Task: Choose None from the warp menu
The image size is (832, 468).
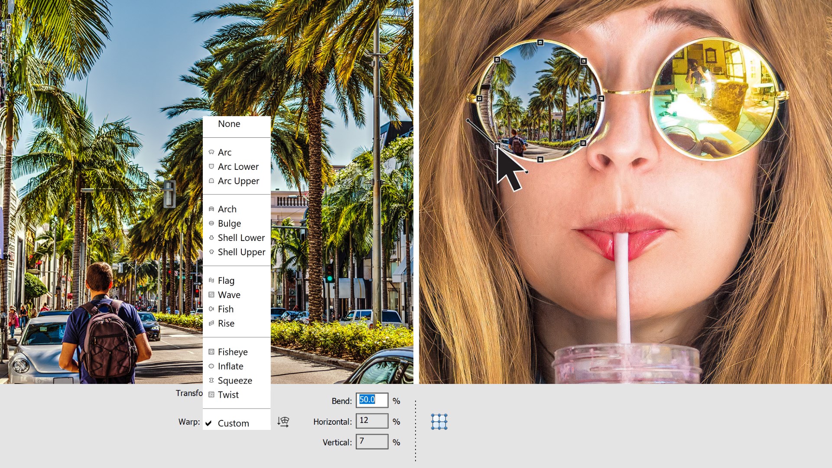Action: pyautogui.click(x=230, y=124)
